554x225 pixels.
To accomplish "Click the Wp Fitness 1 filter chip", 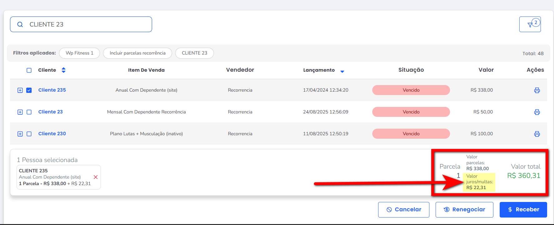I will click(x=79, y=53).
